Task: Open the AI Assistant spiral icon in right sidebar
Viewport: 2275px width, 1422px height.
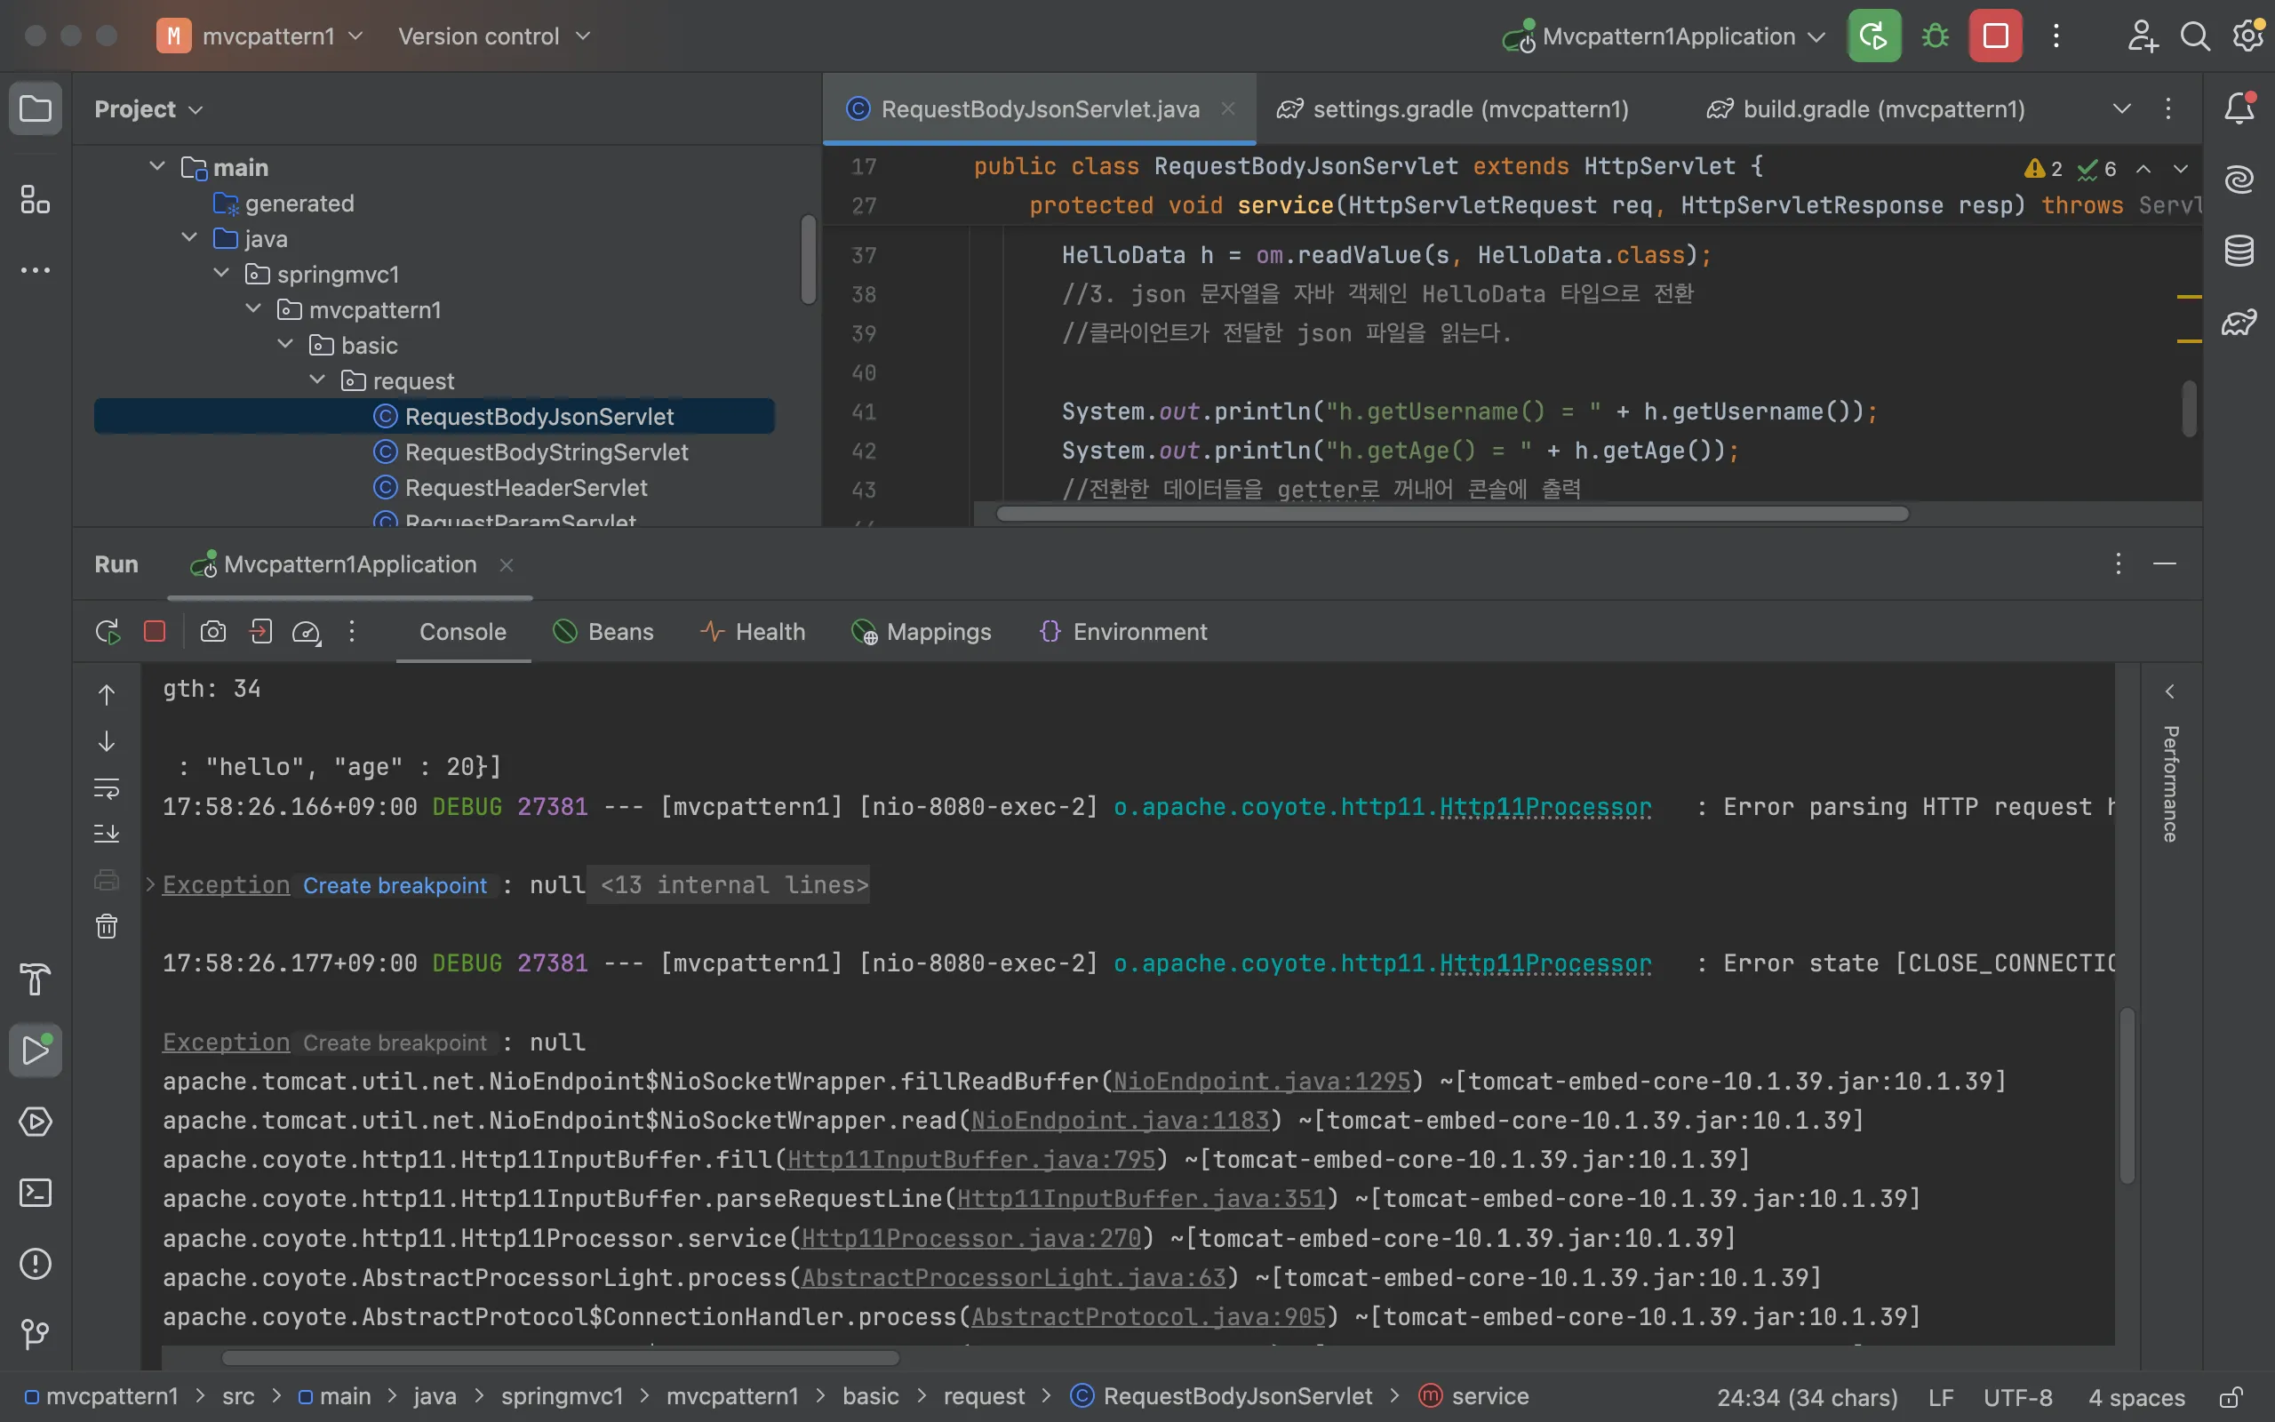Action: [2239, 179]
